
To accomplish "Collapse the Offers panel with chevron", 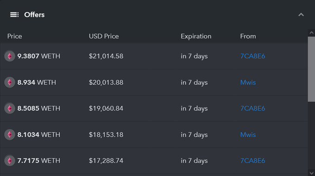I will click(301, 15).
